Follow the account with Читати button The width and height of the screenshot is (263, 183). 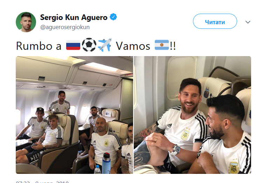point(215,21)
